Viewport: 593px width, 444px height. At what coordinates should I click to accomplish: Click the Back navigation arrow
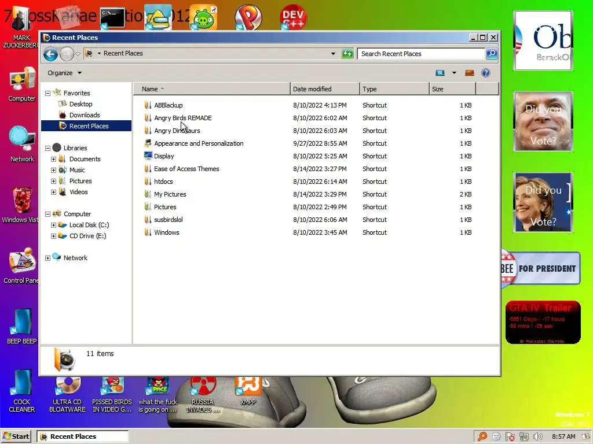tap(50, 54)
